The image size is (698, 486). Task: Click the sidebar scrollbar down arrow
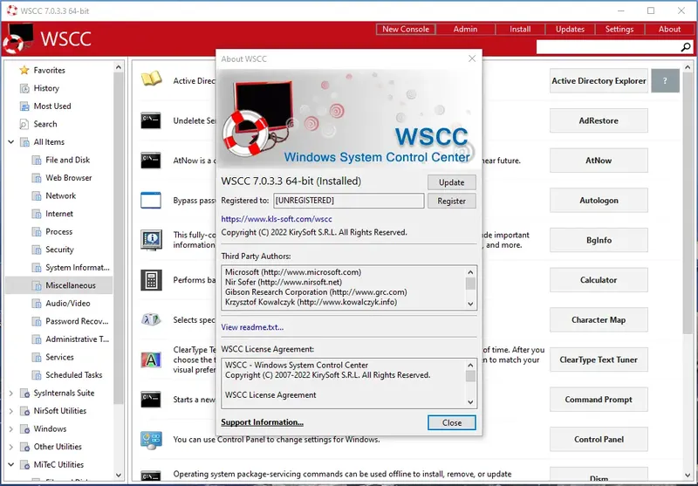(x=119, y=475)
